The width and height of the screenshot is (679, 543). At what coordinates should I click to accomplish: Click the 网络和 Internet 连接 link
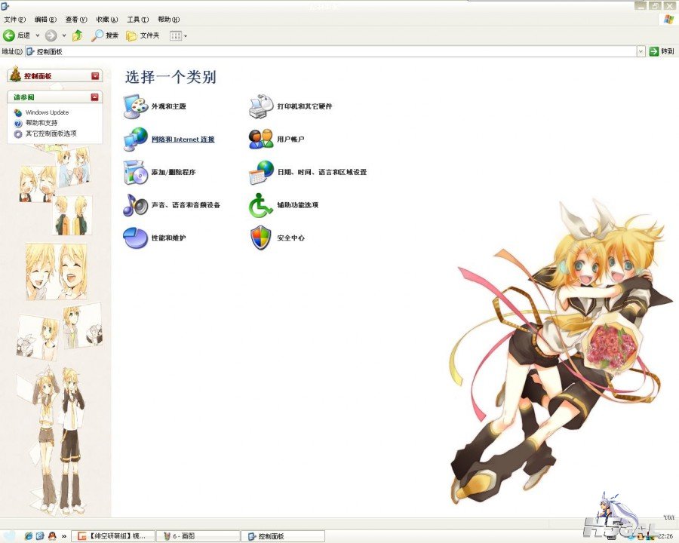point(183,139)
